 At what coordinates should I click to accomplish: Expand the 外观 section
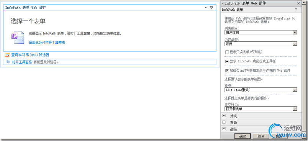pos(224,116)
